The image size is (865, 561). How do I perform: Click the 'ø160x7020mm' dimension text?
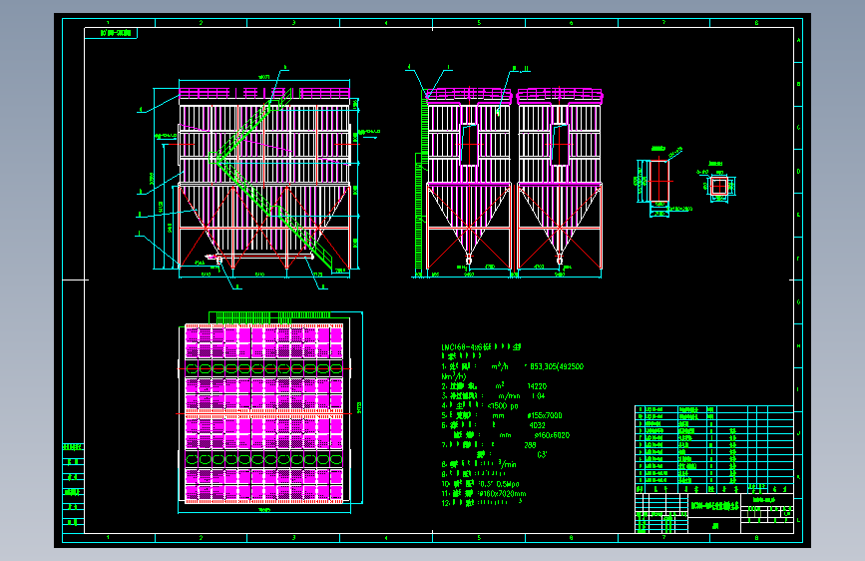coord(503,494)
